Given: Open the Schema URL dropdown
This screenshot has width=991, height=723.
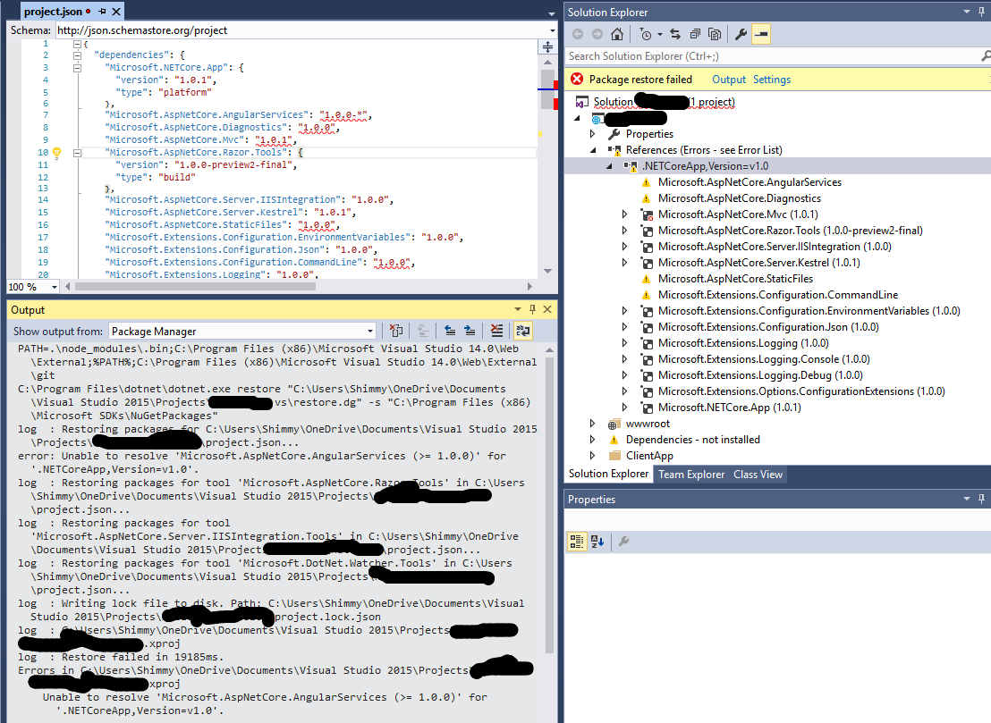Looking at the screenshot, I should click(553, 30).
